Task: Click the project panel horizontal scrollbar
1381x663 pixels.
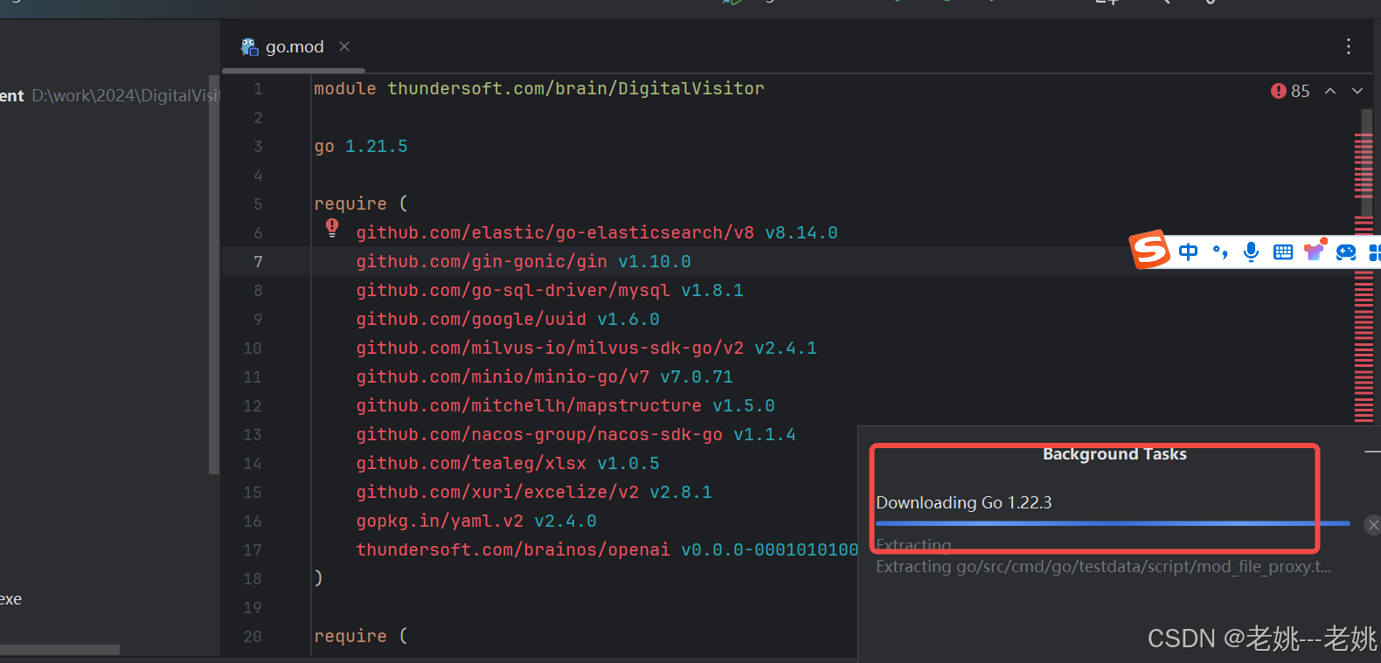Action: pos(59,650)
